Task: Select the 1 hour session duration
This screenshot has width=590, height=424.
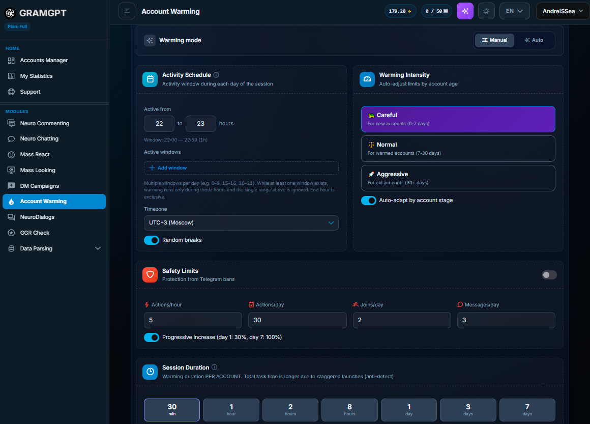Action: coord(231,410)
